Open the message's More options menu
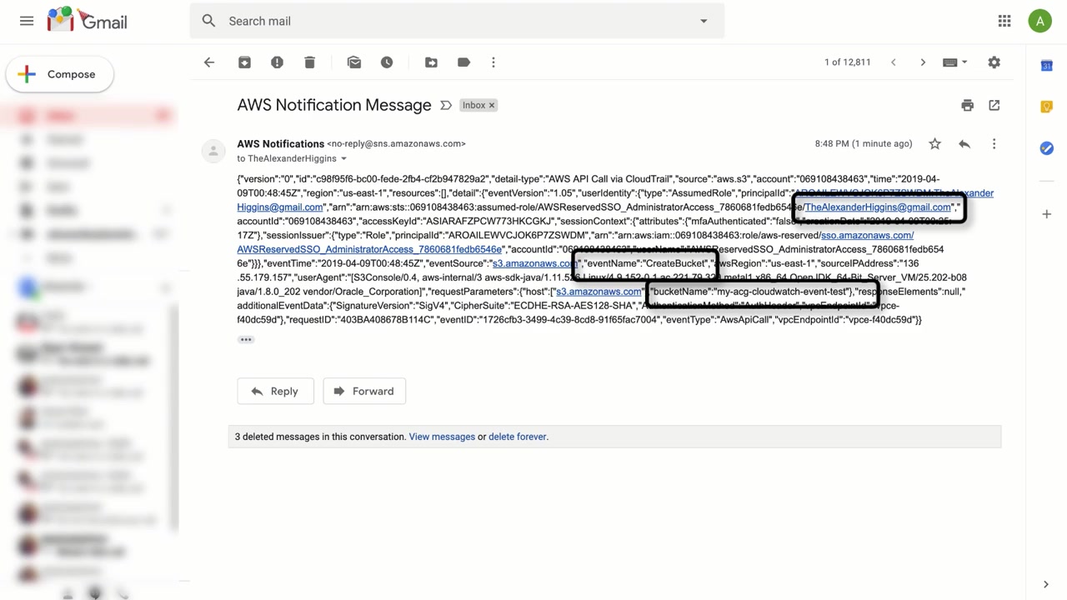This screenshot has width=1067, height=600. 994,144
